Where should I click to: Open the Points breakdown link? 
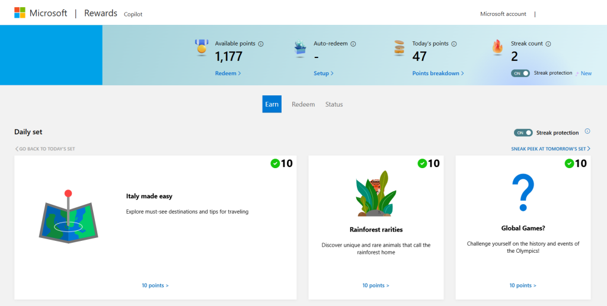coord(438,73)
